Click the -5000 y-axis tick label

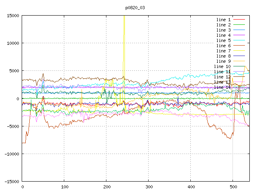coord(13,126)
